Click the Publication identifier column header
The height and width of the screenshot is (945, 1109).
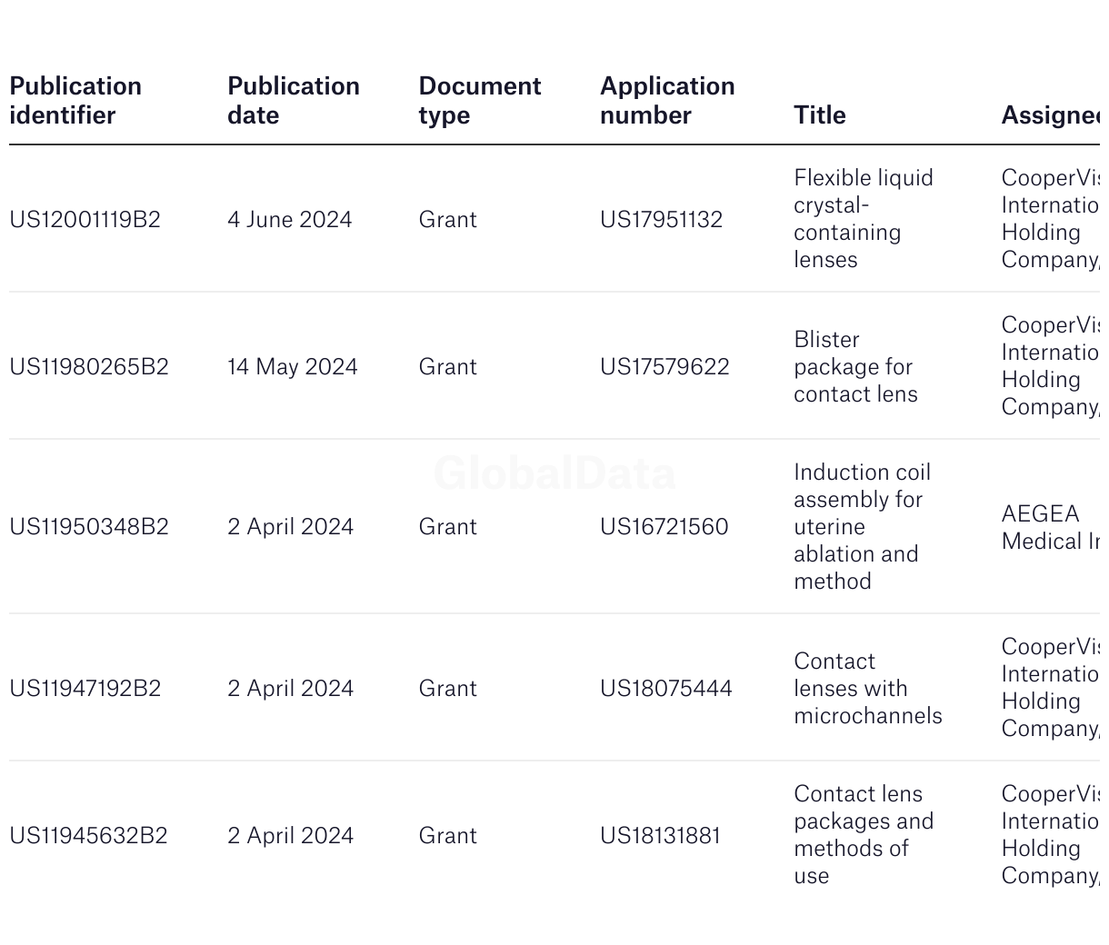tap(75, 101)
